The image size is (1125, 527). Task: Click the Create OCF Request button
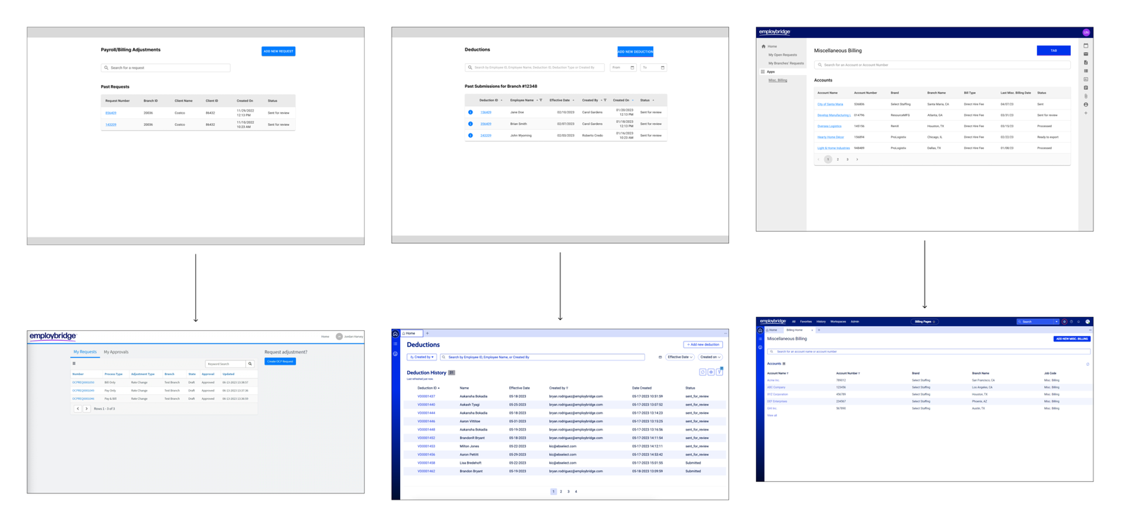click(x=280, y=361)
